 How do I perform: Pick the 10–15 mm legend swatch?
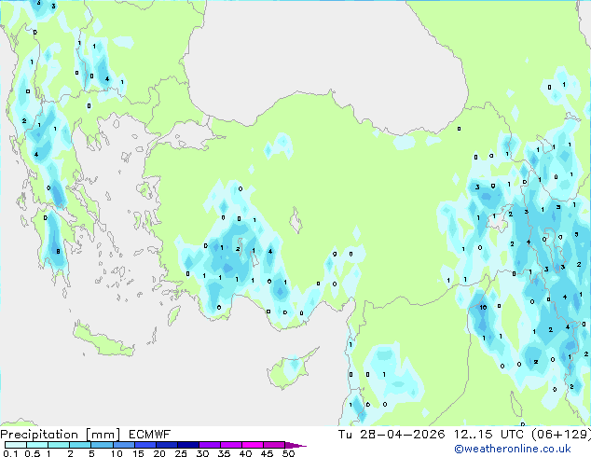pyautogui.click(x=123, y=445)
